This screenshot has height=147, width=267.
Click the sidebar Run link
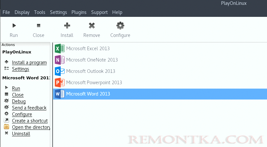click(16, 88)
